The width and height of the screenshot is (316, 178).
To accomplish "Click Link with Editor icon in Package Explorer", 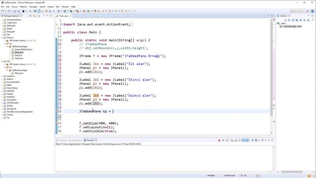I will coord(34,16).
